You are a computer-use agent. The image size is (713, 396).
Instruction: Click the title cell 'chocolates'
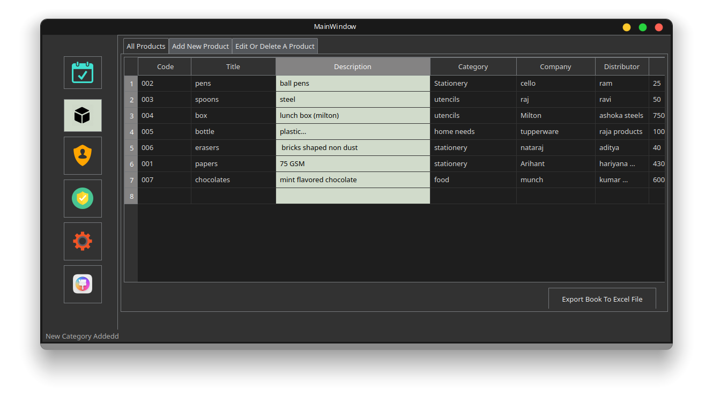pos(234,180)
